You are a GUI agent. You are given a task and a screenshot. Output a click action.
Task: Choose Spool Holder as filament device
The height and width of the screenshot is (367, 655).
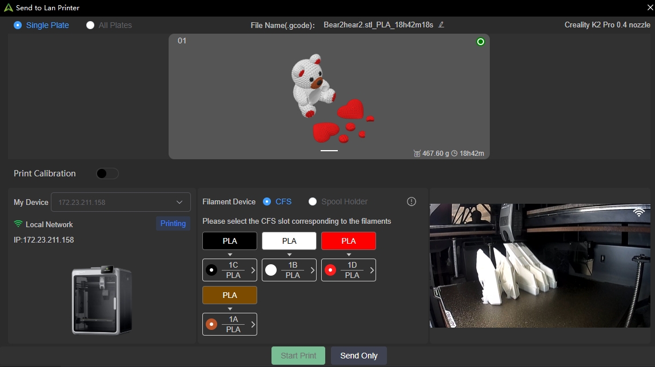point(313,201)
